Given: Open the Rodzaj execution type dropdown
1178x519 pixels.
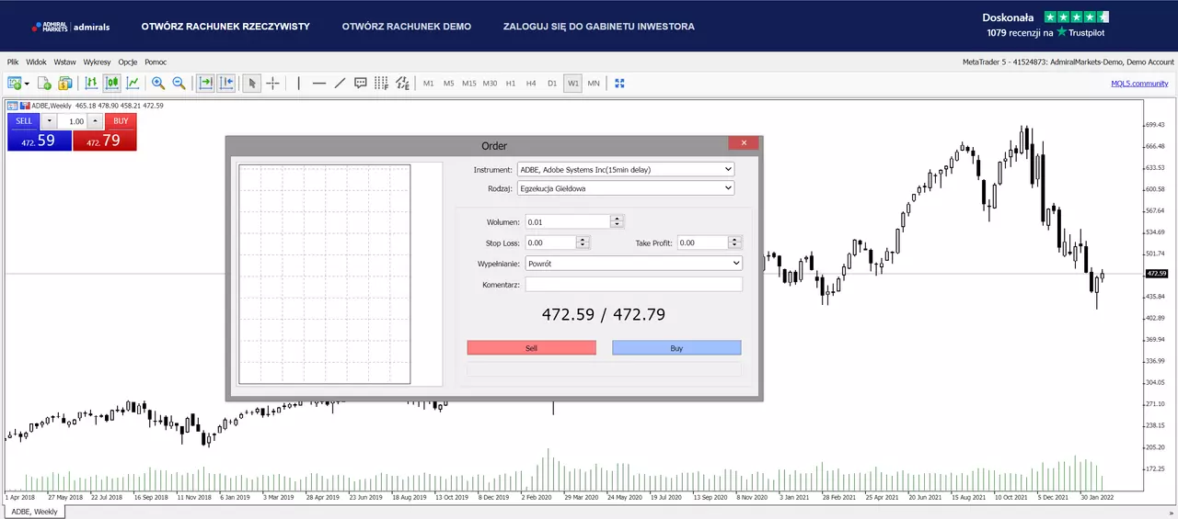Looking at the screenshot, I should [x=626, y=188].
